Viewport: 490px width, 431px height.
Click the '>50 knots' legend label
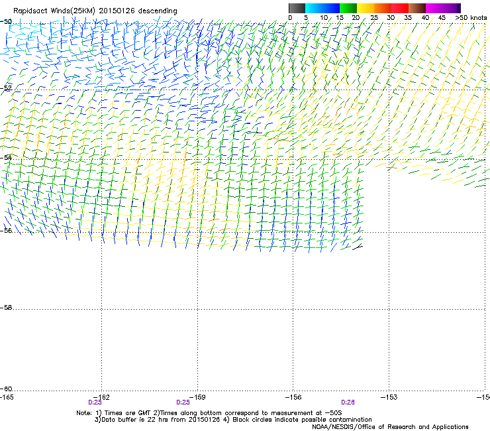[x=471, y=18]
